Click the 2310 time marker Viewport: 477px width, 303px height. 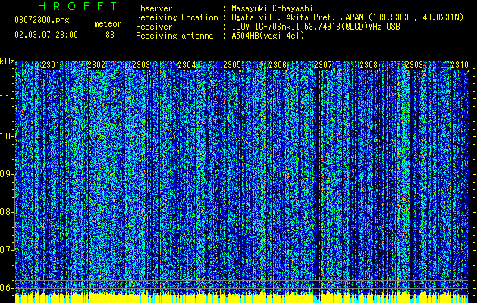460,65
